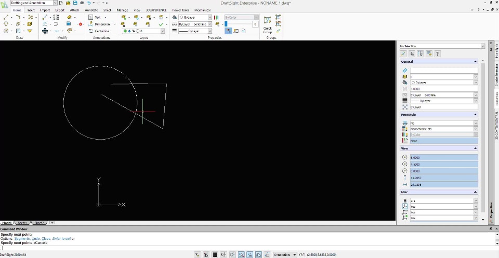Open the No Selection dropdown in Properties panel

click(x=483, y=46)
